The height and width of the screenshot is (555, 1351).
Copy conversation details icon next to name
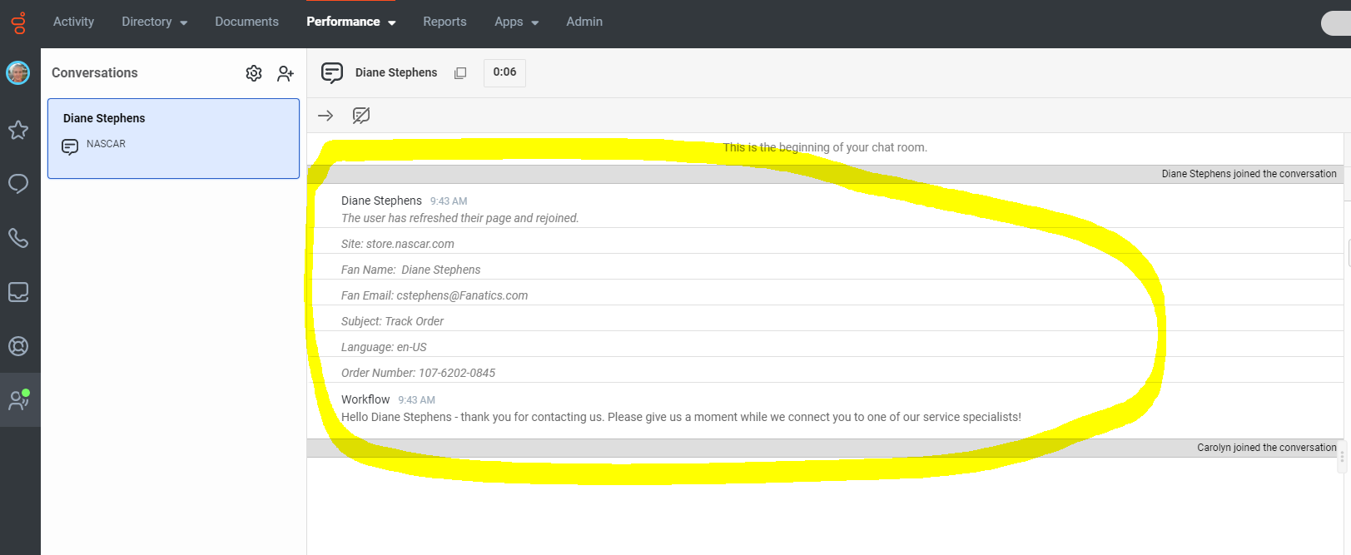pyautogui.click(x=460, y=73)
